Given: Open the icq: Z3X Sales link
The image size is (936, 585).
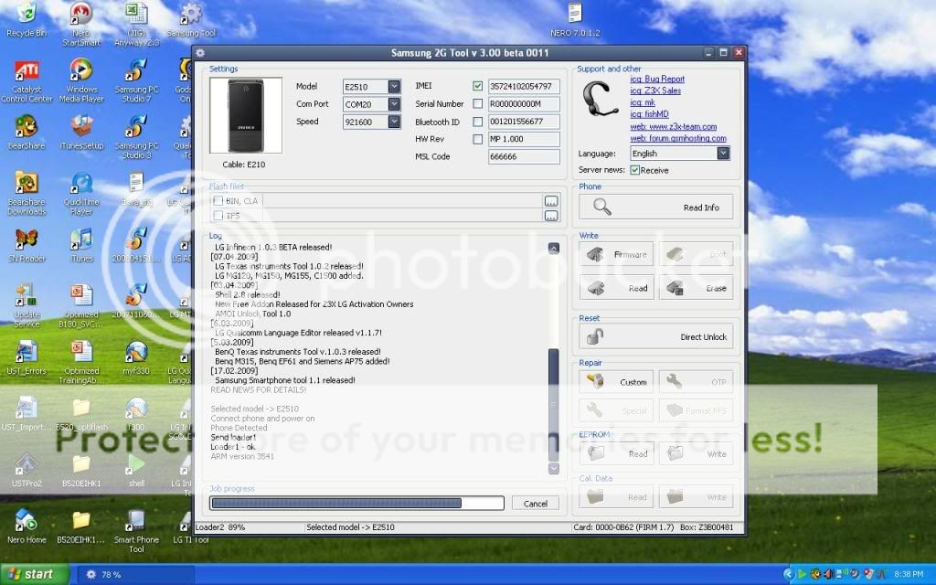Looking at the screenshot, I should 655,90.
